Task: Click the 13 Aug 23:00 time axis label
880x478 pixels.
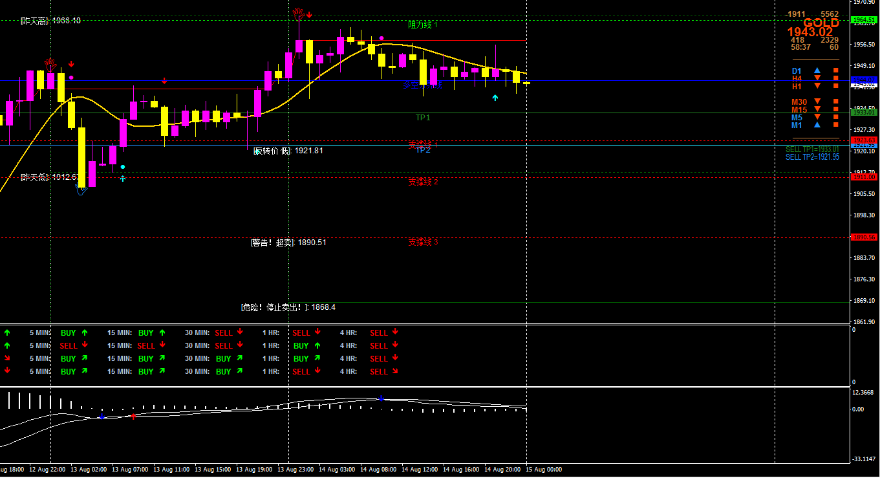Action: [x=296, y=470]
